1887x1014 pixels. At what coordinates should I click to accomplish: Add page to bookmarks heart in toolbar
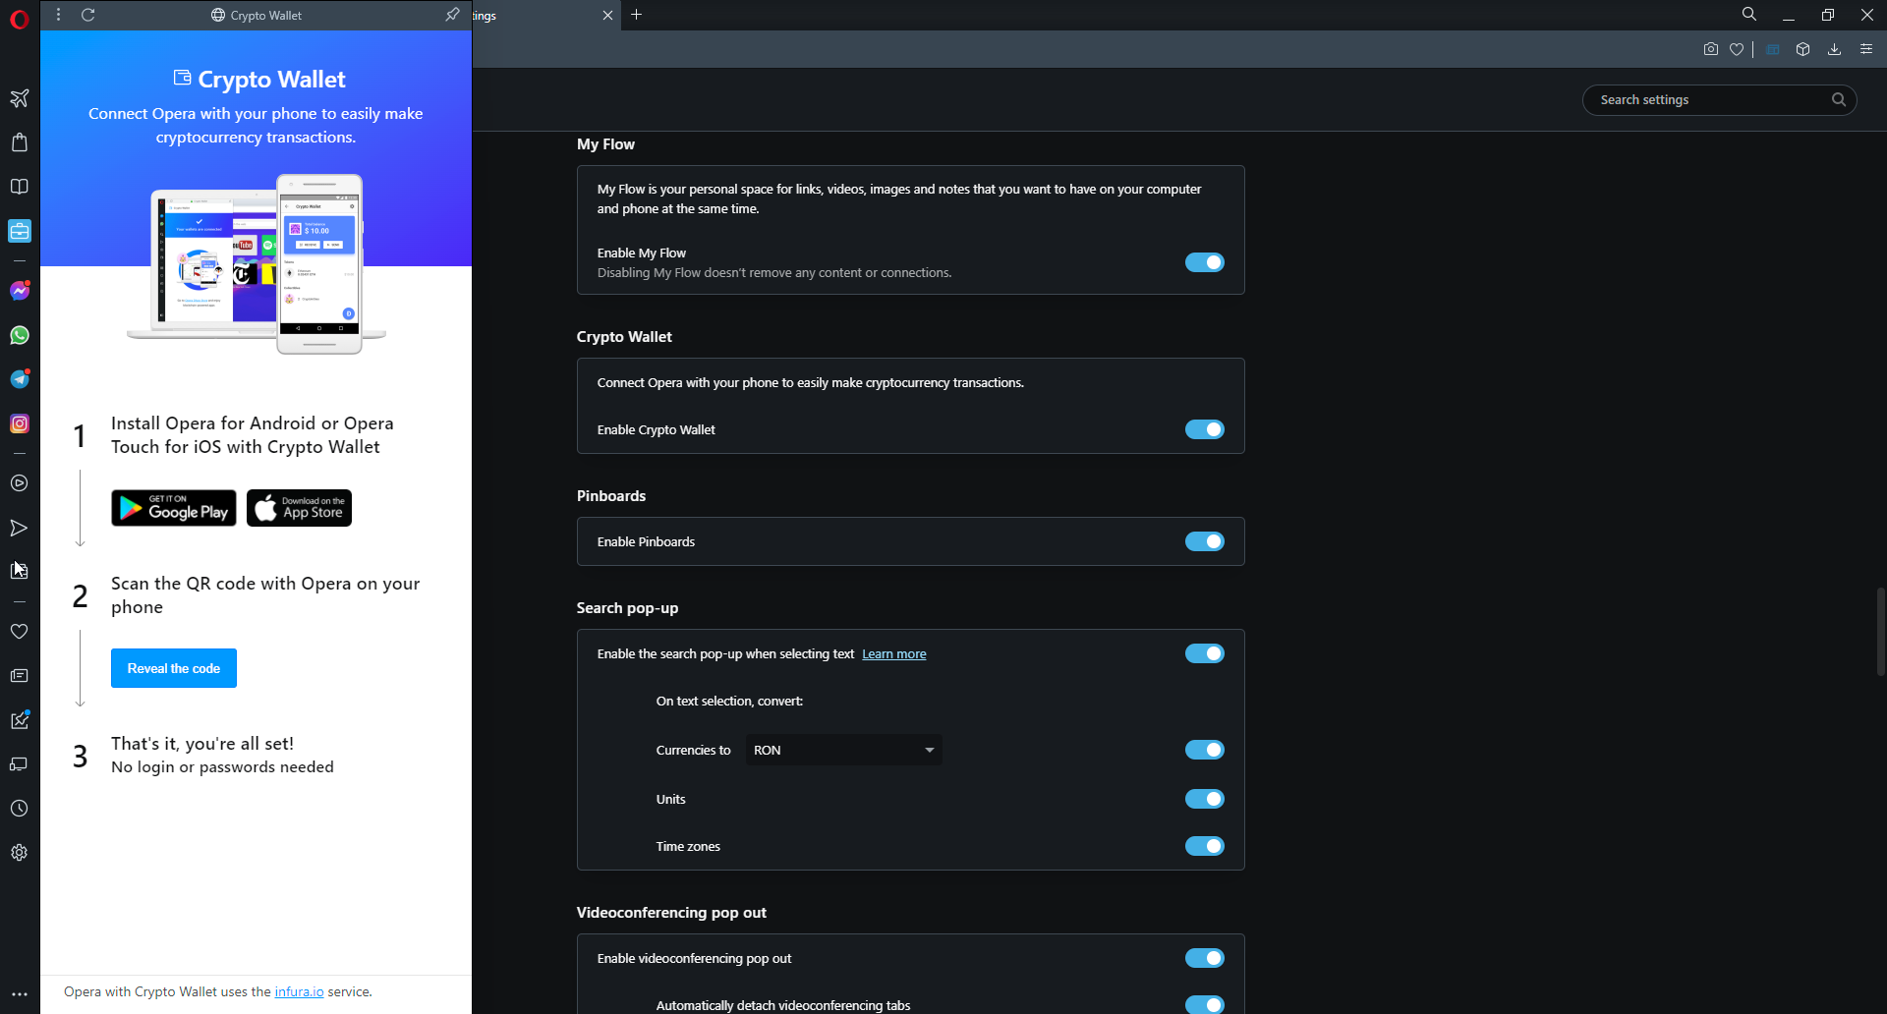coord(1737,49)
